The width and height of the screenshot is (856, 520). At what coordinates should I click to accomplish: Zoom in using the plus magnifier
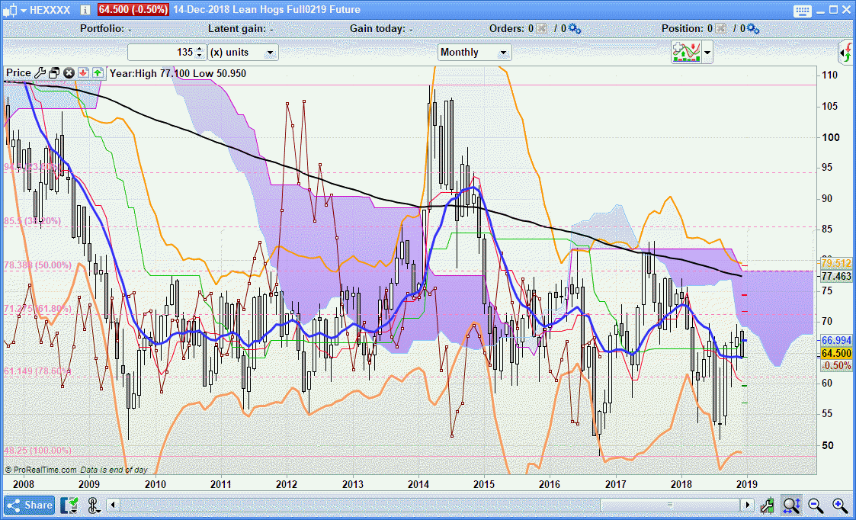pyautogui.click(x=839, y=505)
